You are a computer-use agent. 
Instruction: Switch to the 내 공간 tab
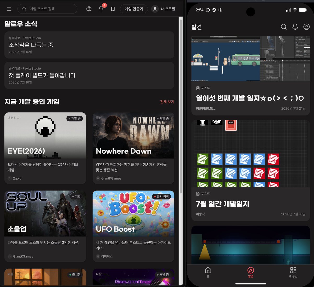pyautogui.click(x=293, y=272)
